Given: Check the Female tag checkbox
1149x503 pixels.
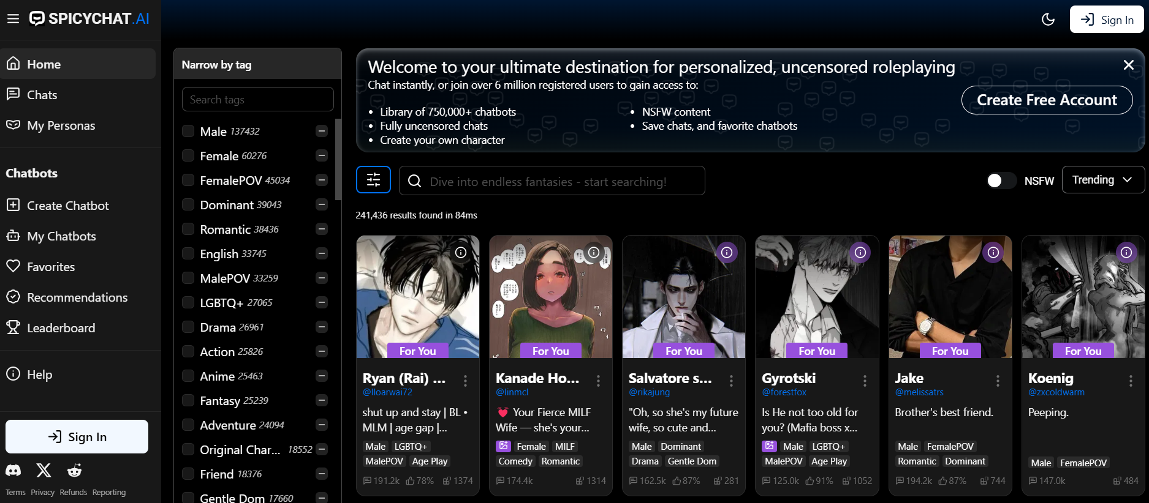Looking at the screenshot, I should [x=188, y=155].
